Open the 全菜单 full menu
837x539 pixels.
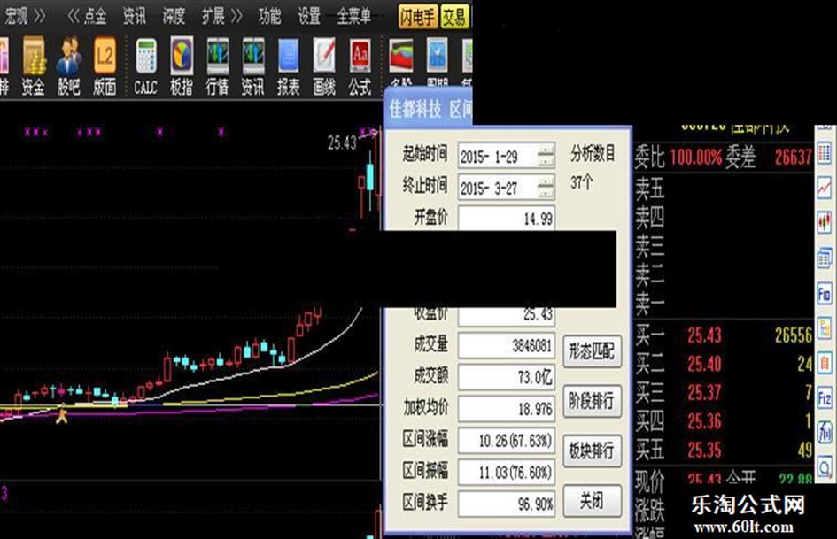[354, 16]
